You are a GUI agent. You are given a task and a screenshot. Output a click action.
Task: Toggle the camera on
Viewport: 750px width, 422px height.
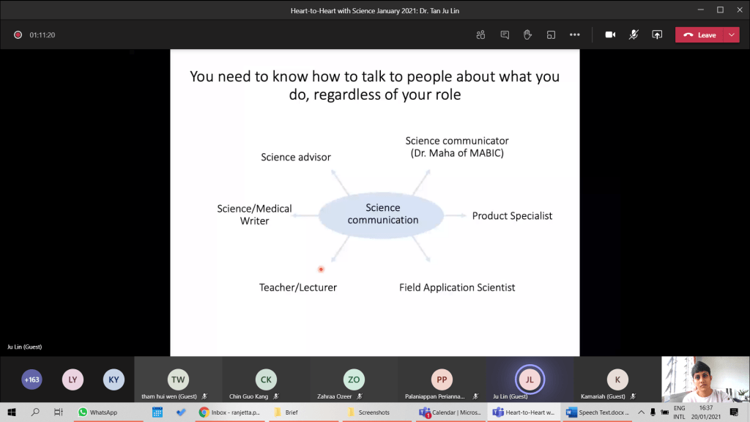coord(609,34)
